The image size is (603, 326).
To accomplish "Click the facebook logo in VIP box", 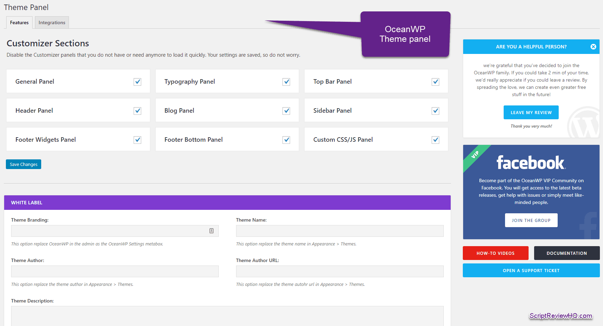I will click(531, 162).
